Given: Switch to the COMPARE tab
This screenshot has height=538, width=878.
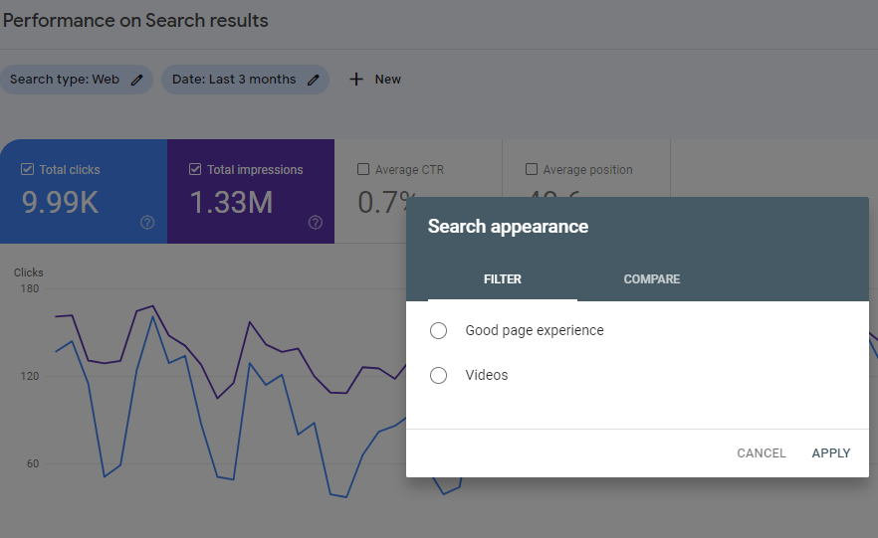Looking at the screenshot, I should (x=652, y=279).
